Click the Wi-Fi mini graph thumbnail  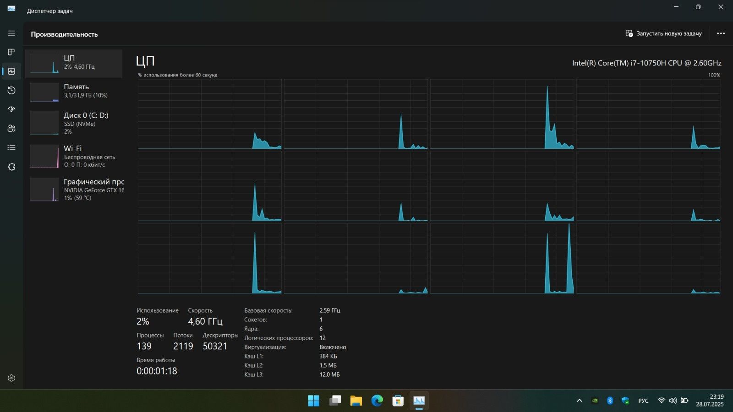point(44,157)
